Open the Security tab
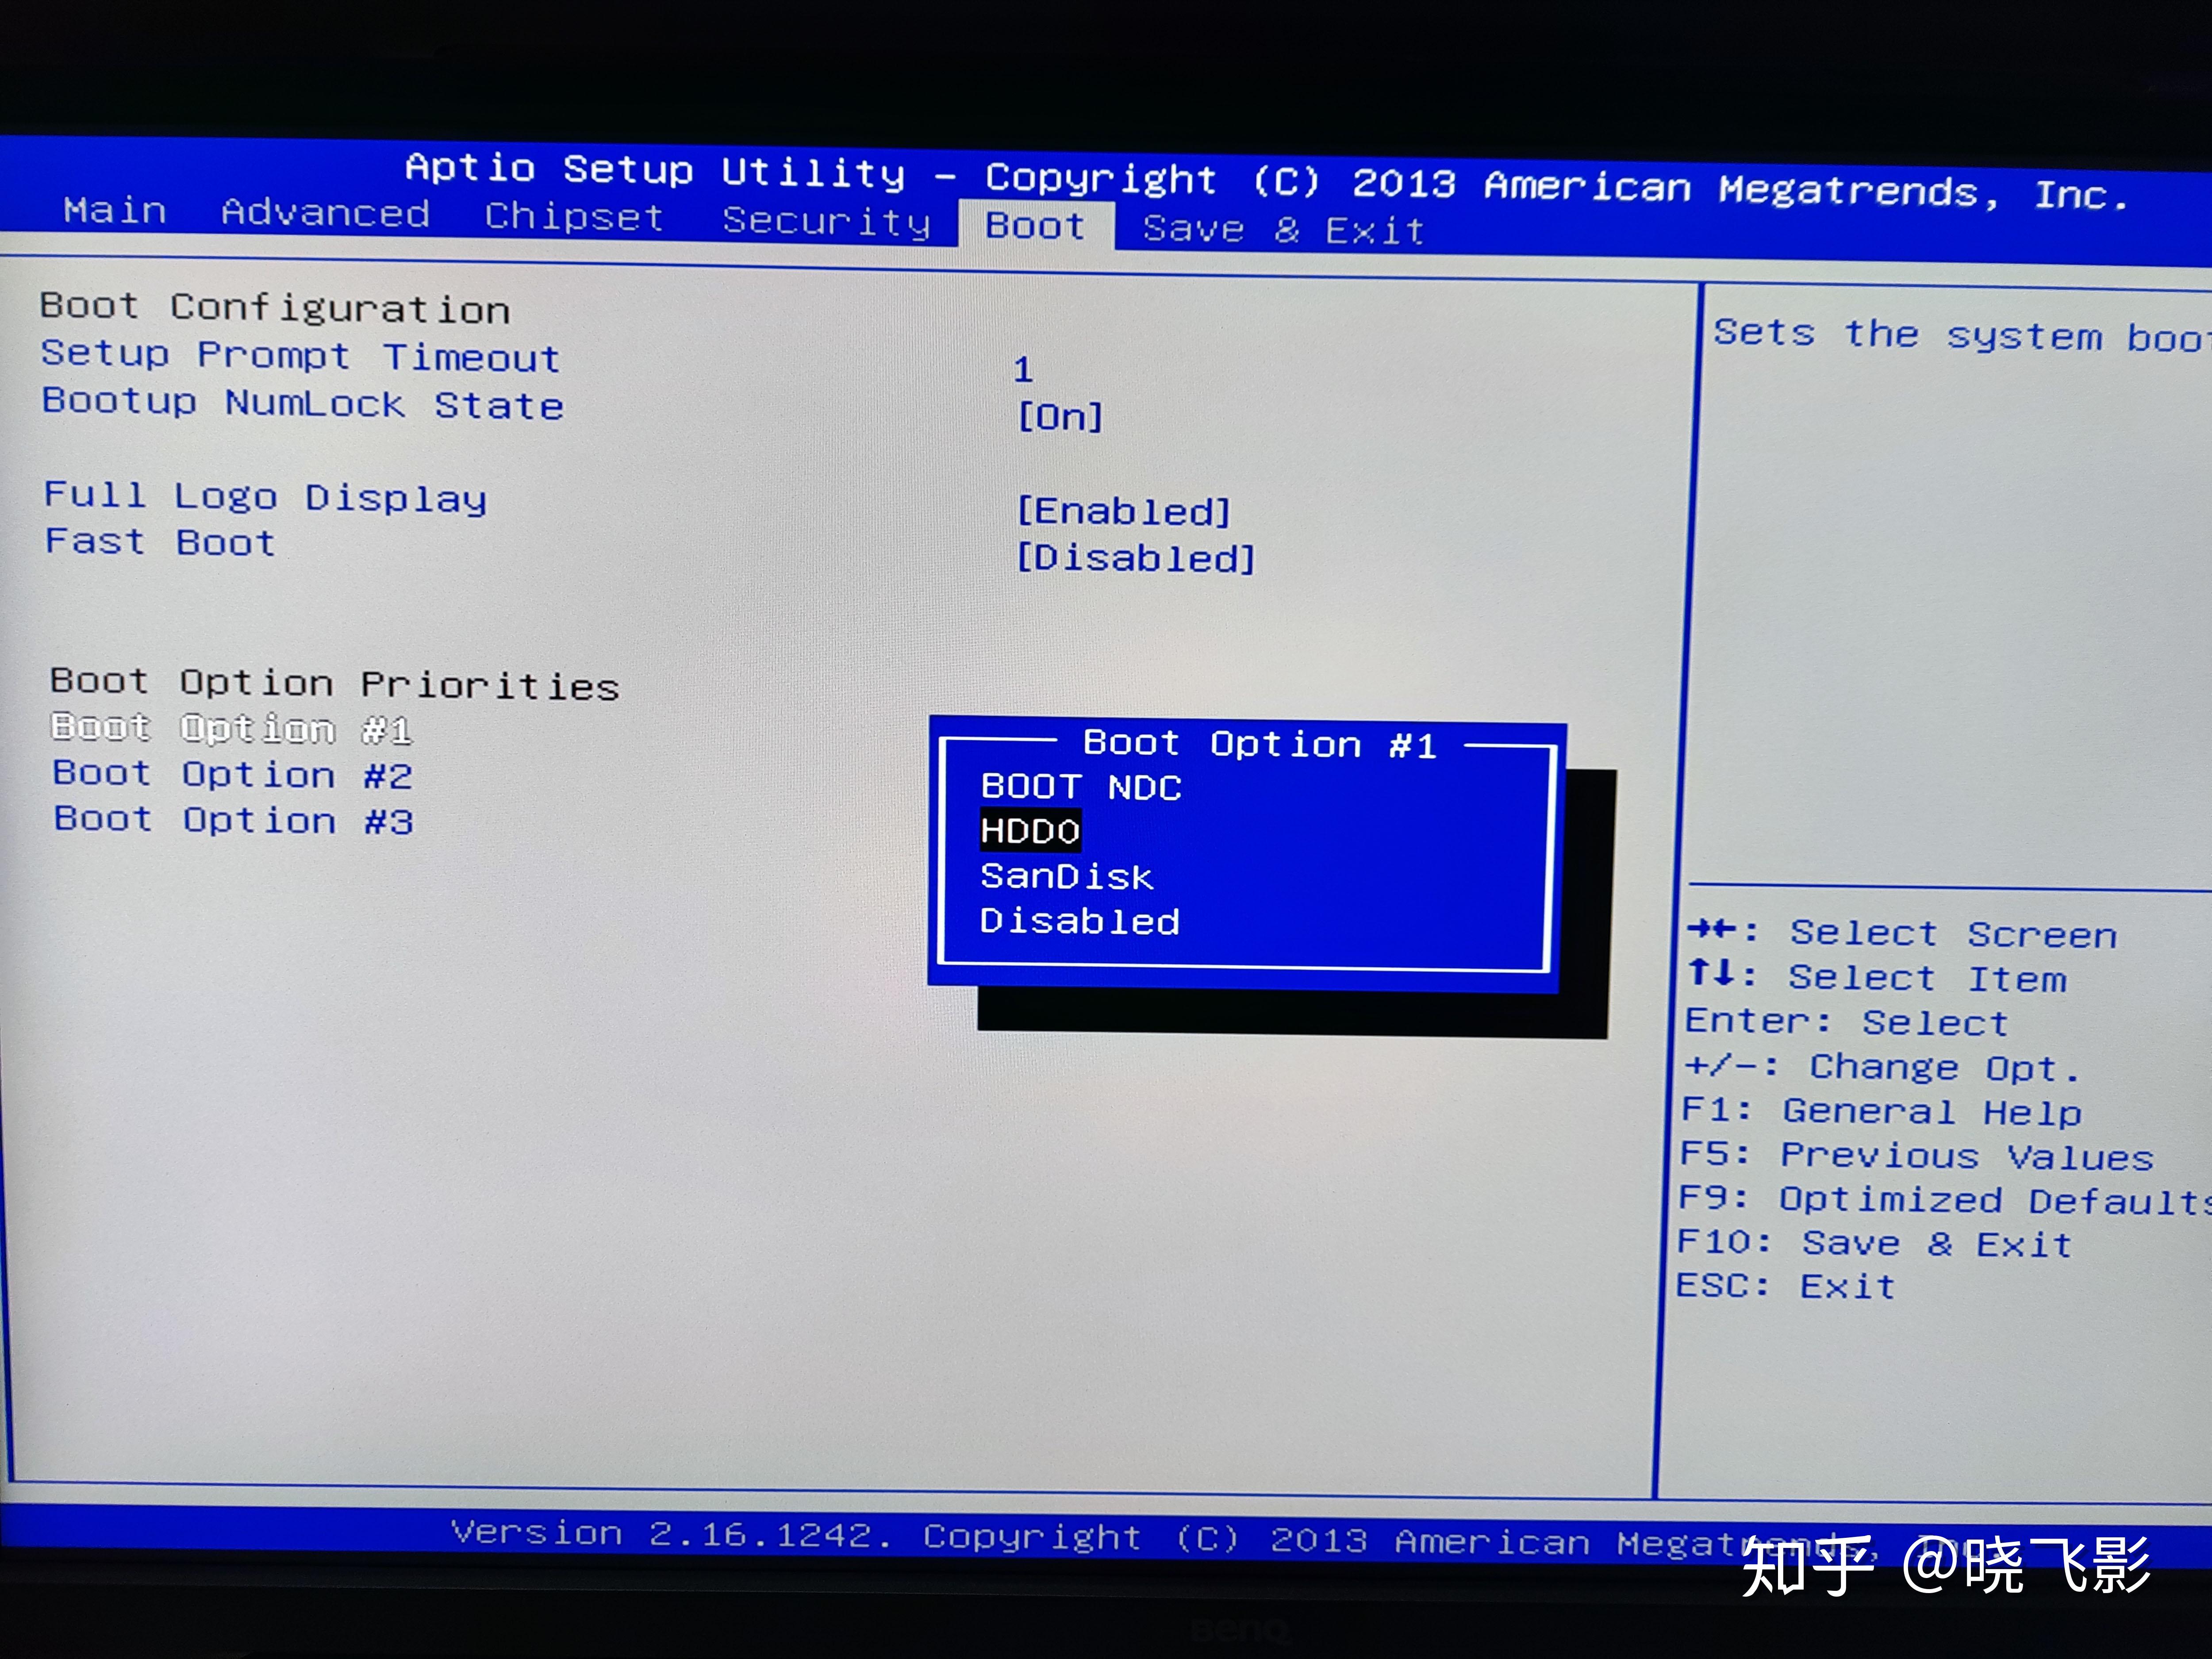The image size is (2212, 1659). coord(826,221)
